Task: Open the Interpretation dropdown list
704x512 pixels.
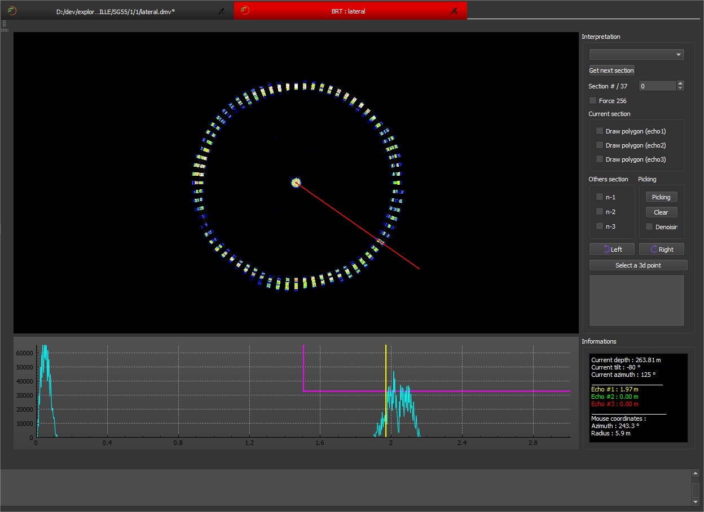Action: pos(636,55)
